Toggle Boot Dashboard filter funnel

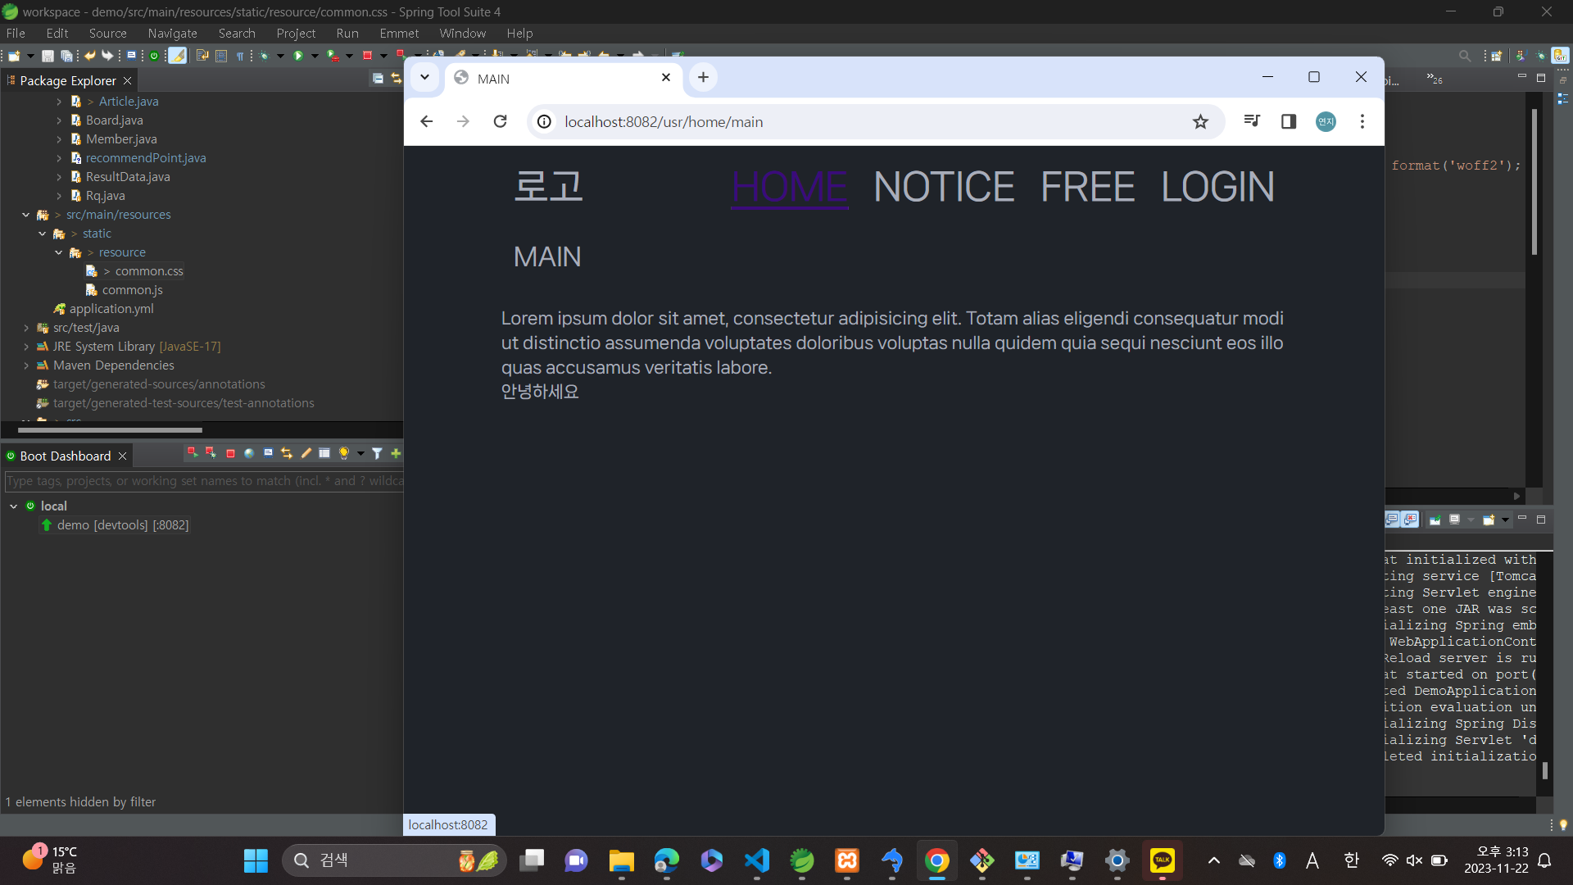(377, 453)
